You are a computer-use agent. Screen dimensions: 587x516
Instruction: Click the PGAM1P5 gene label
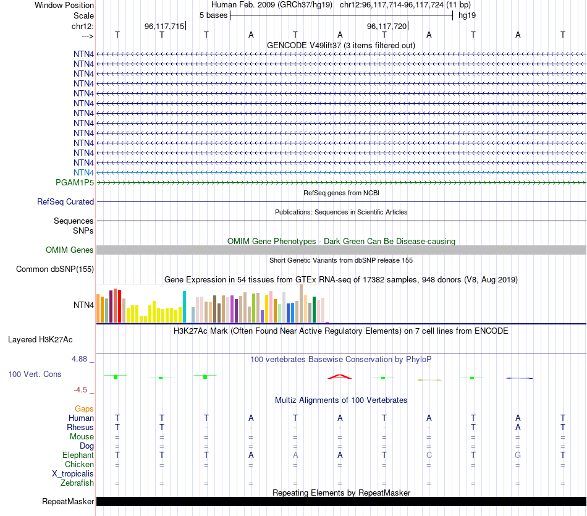(75, 182)
